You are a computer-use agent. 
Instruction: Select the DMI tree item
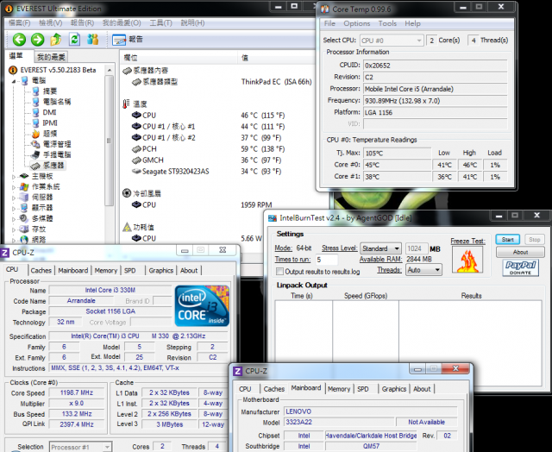coord(49,112)
